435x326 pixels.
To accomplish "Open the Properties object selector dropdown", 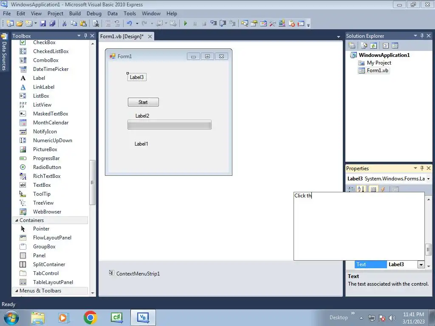I will (x=428, y=179).
